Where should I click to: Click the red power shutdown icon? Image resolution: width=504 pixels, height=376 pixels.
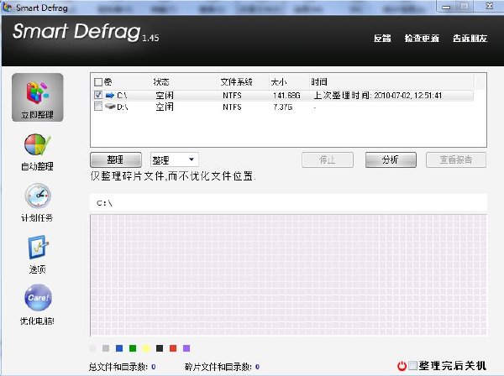point(402,366)
